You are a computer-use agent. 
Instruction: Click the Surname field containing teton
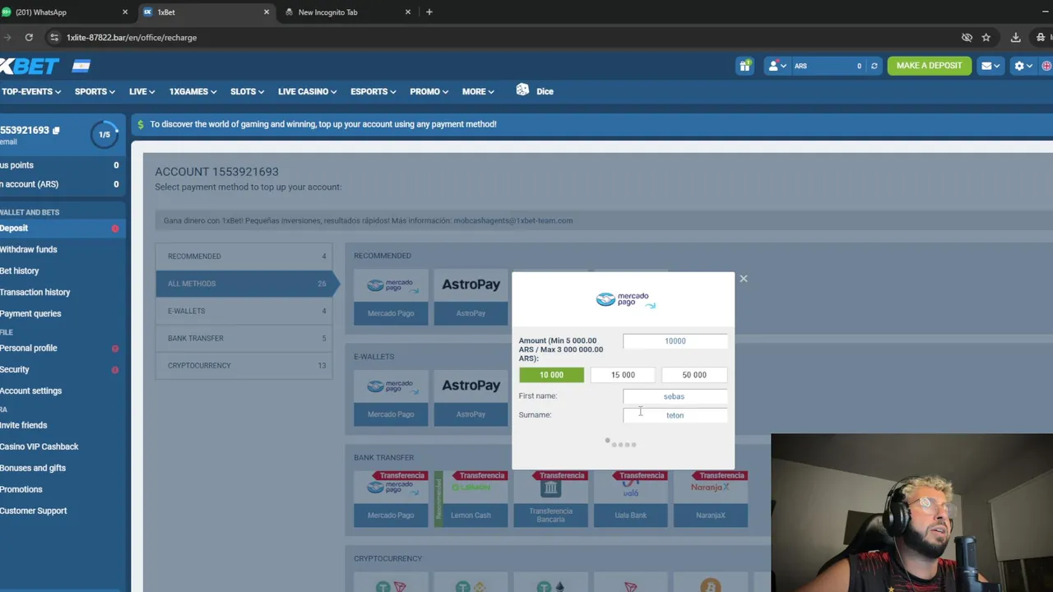[x=675, y=415]
